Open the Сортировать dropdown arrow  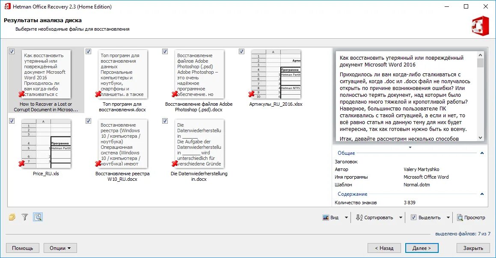pos(401,217)
